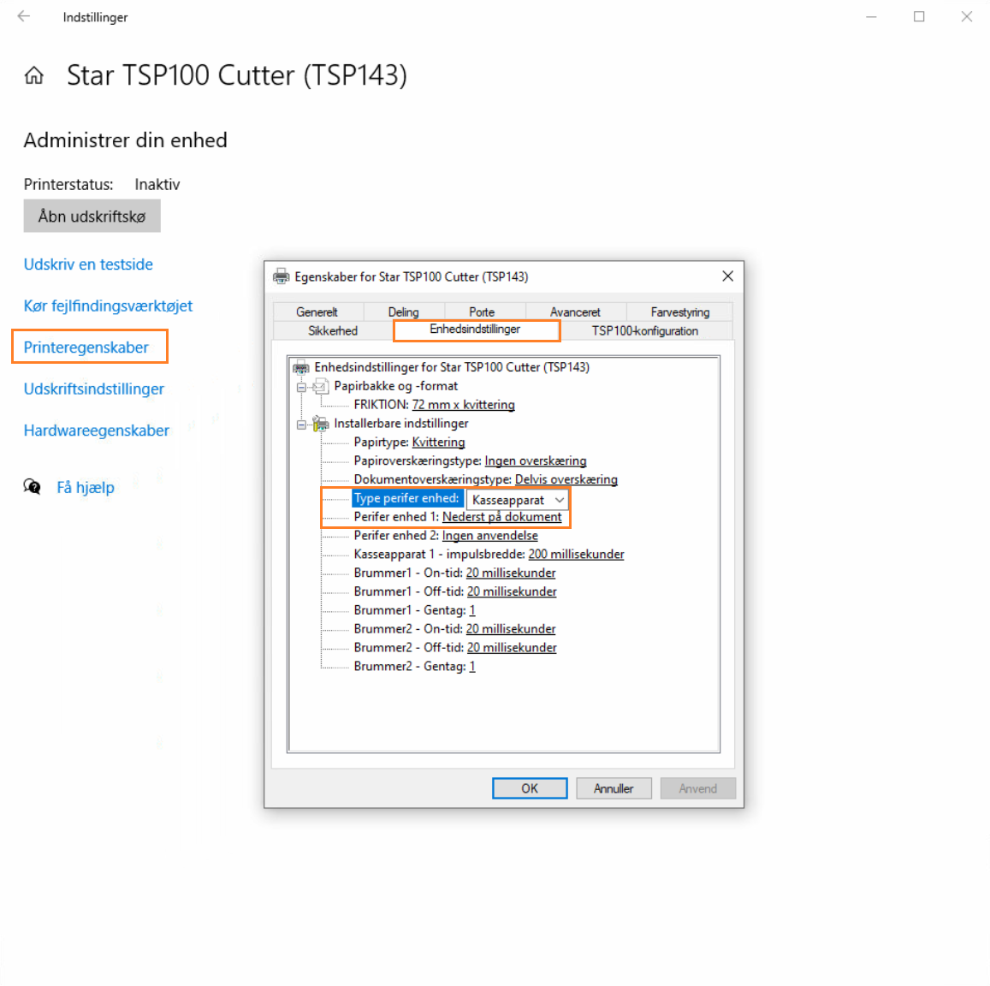Click Papirtype value Kvittering
Image resolution: width=990 pixels, height=986 pixels.
[439, 443]
